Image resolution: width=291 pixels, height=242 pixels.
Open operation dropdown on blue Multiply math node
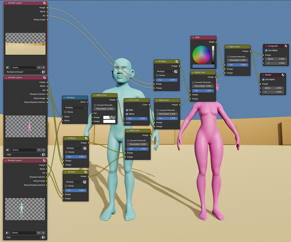point(75,107)
